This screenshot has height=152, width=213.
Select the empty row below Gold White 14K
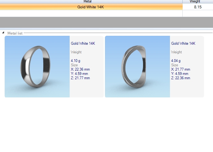91,13
